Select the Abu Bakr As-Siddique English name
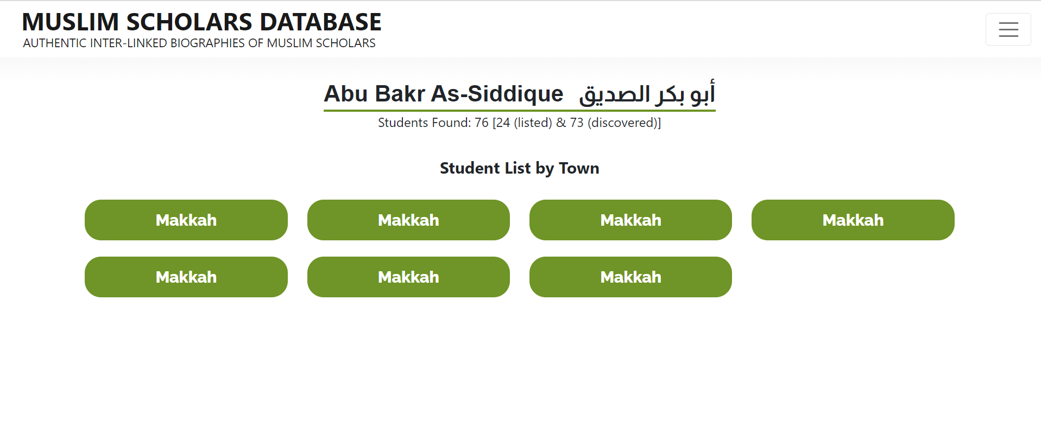This screenshot has width=1041, height=421. pyautogui.click(x=444, y=94)
